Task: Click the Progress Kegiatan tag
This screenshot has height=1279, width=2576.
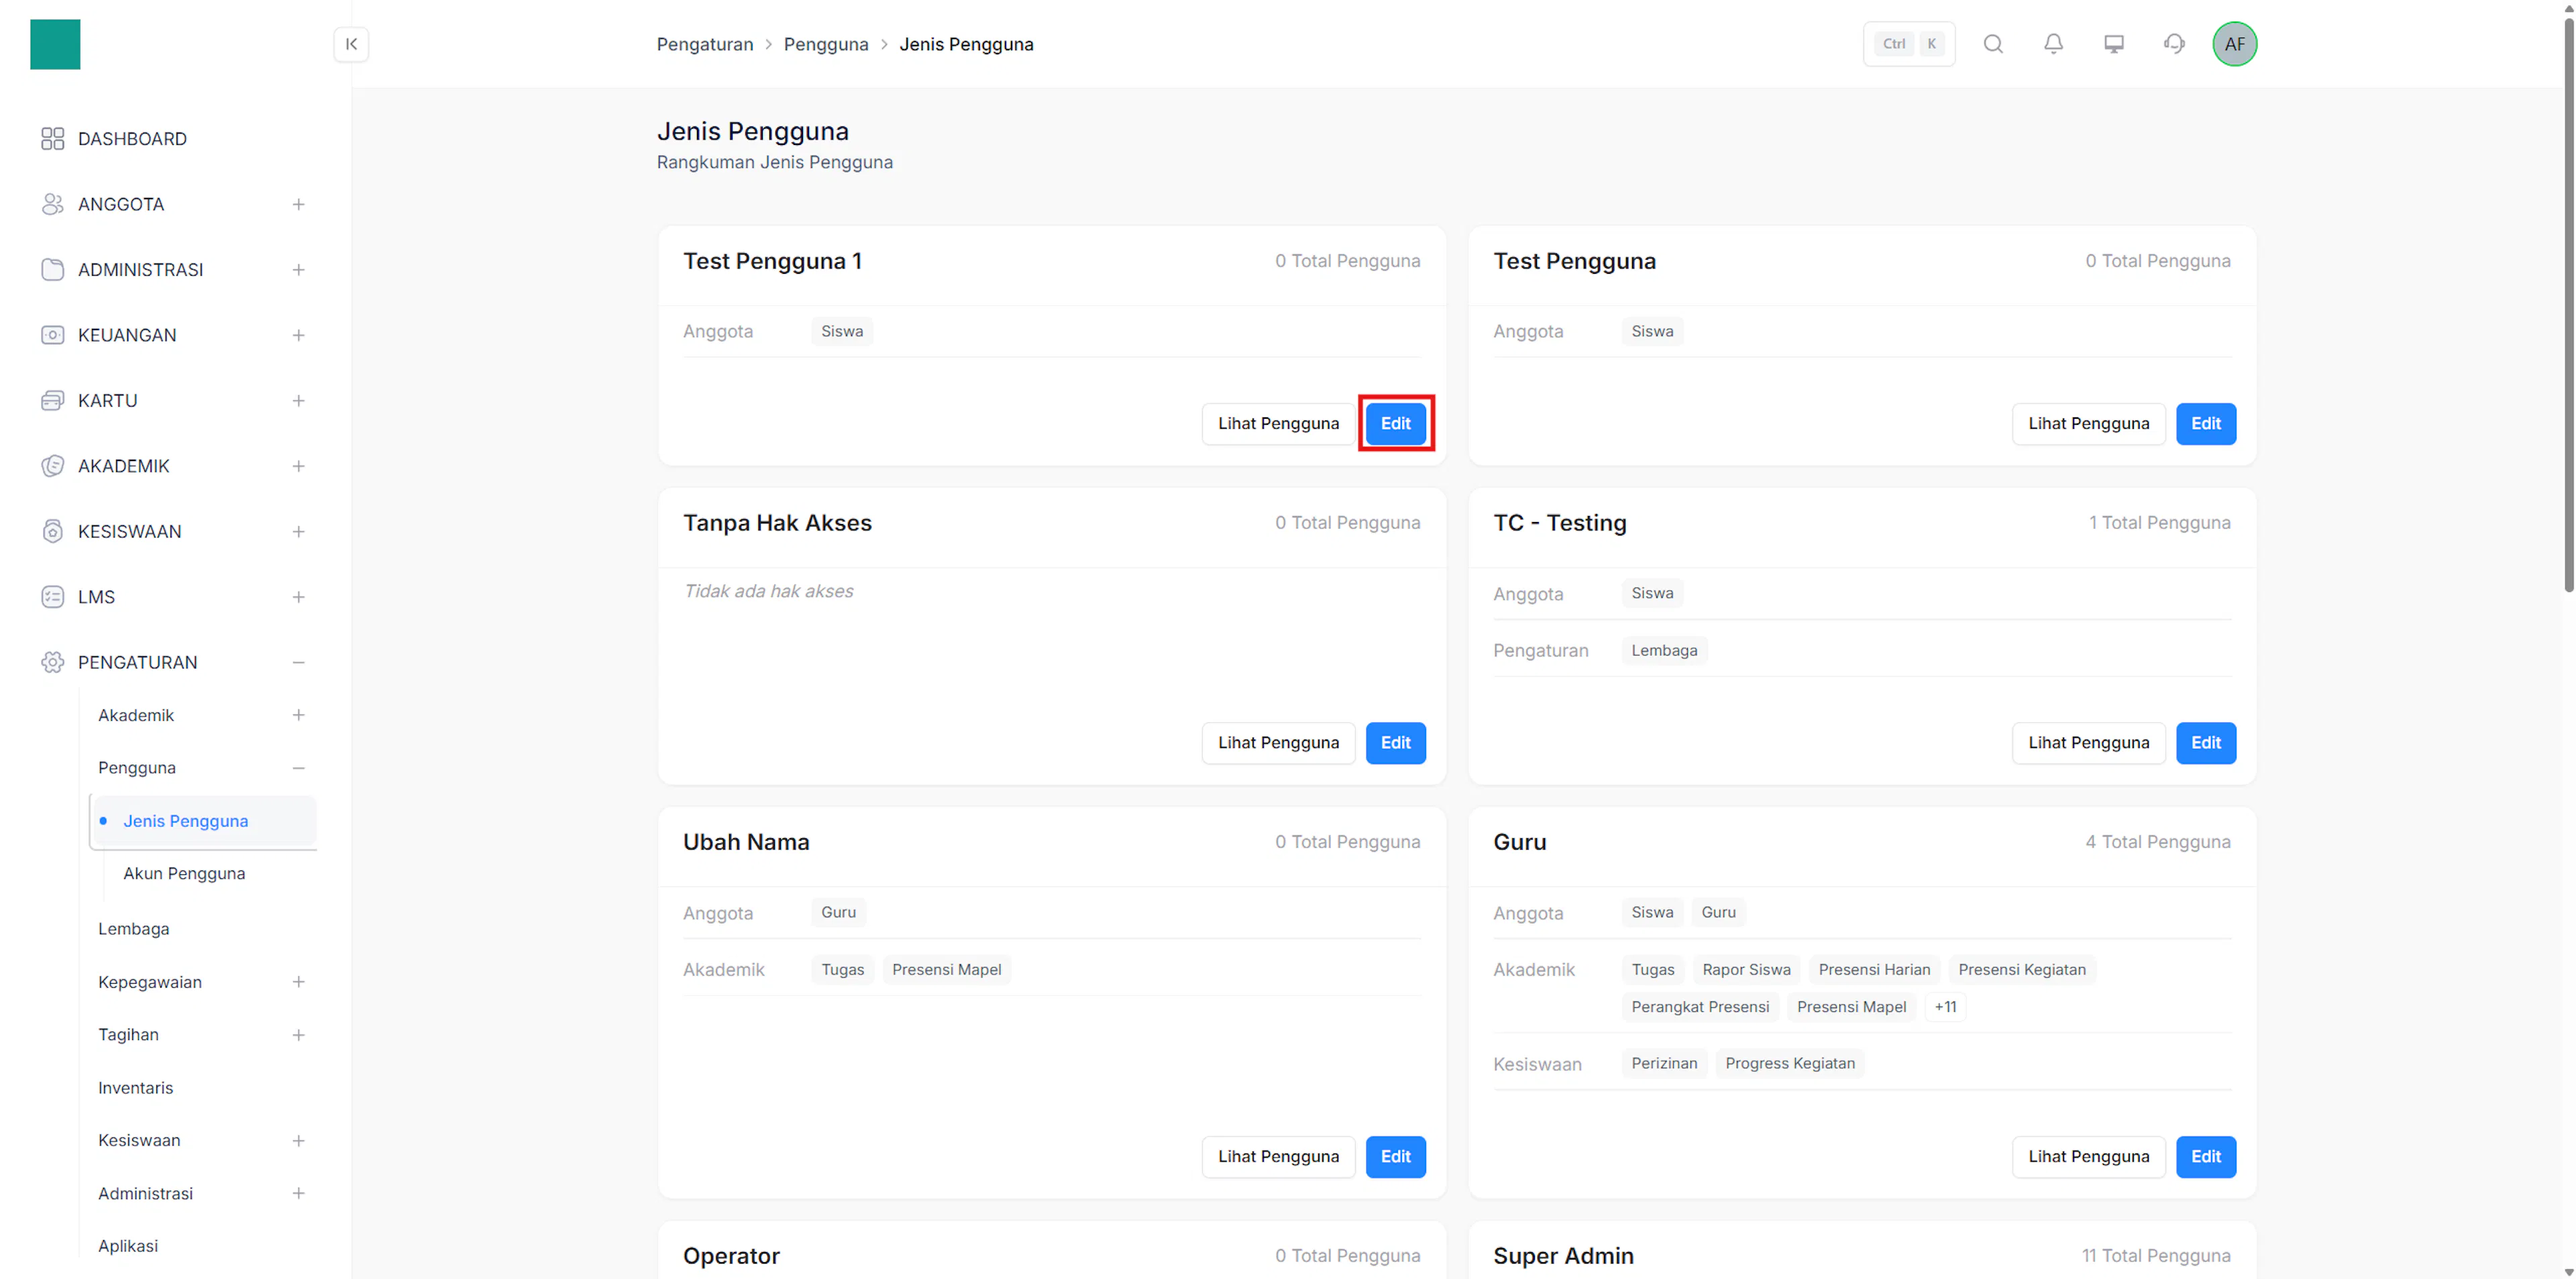Action: (x=1789, y=1063)
